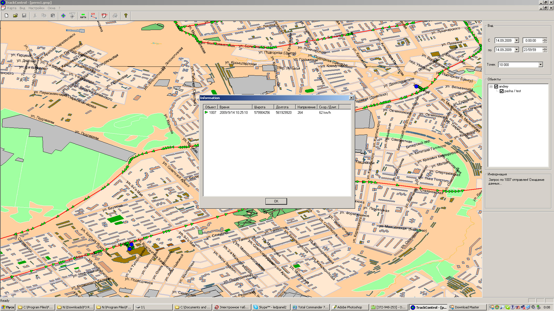Uncheck the andrey object checkbox
The height and width of the screenshot is (311, 554).
pyautogui.click(x=496, y=86)
